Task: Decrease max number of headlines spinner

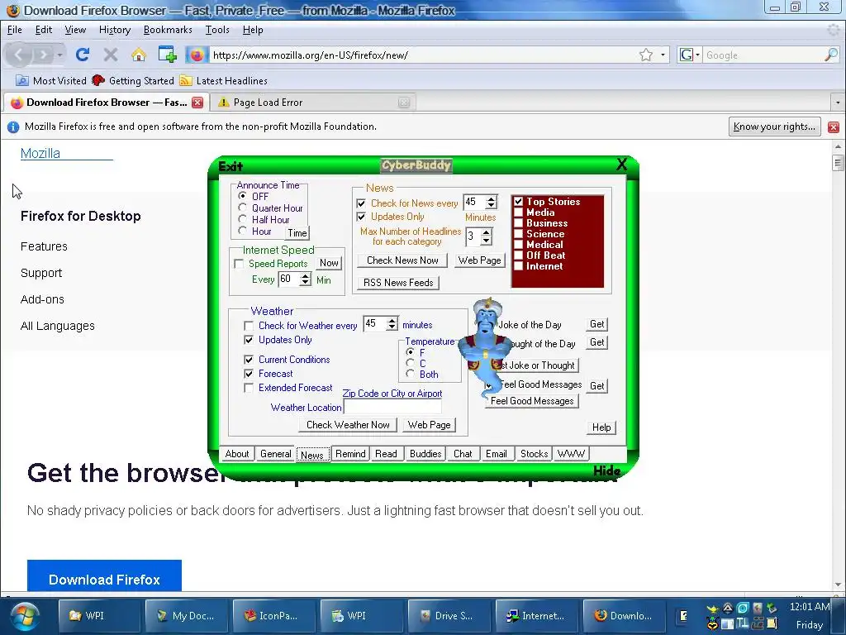Action: 486,241
